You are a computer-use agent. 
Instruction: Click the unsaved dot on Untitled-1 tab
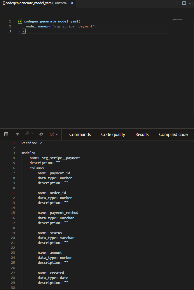72,3
